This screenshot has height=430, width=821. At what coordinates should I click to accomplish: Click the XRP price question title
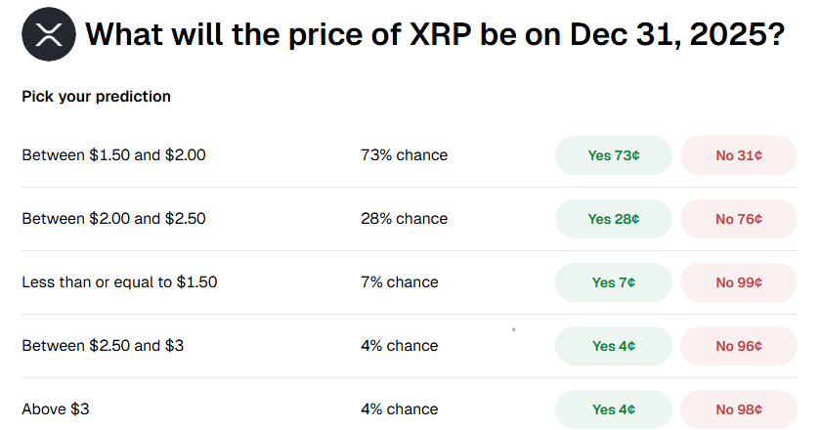tap(435, 35)
